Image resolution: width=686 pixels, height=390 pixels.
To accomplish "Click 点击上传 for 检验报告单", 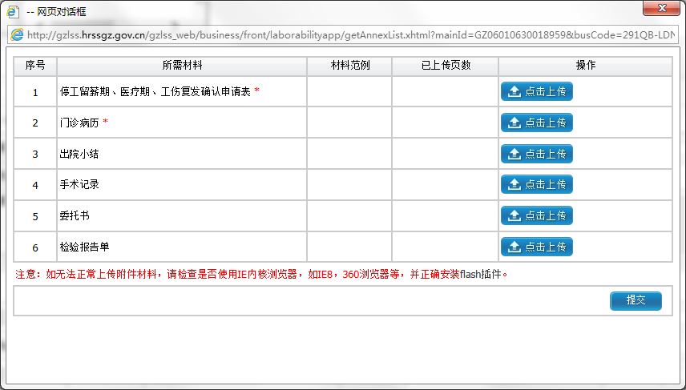I will point(536,247).
